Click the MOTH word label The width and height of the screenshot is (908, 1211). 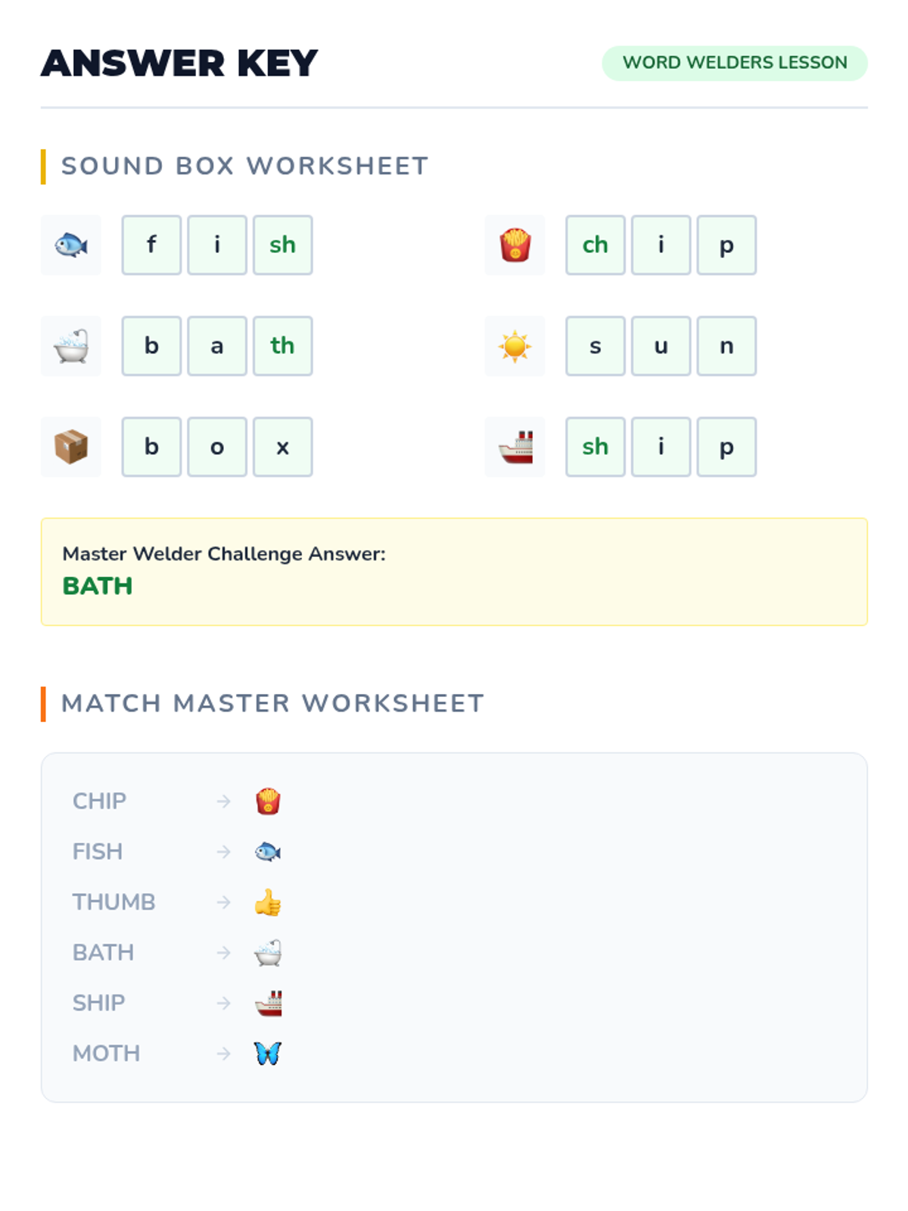coord(106,1054)
